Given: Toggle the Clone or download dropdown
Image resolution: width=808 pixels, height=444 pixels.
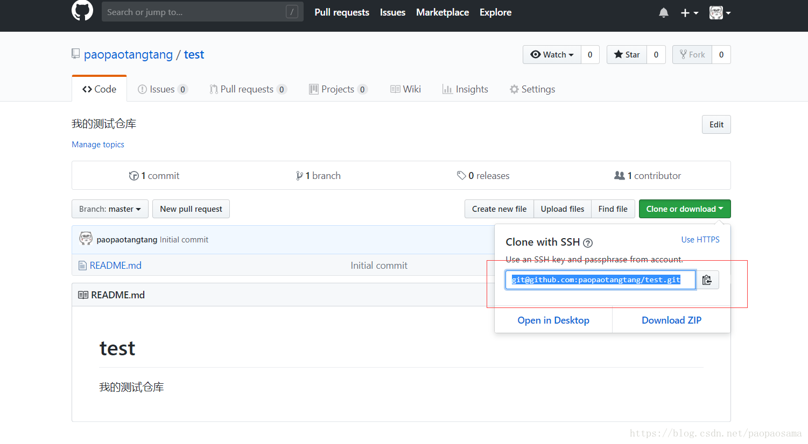Looking at the screenshot, I should [685, 209].
